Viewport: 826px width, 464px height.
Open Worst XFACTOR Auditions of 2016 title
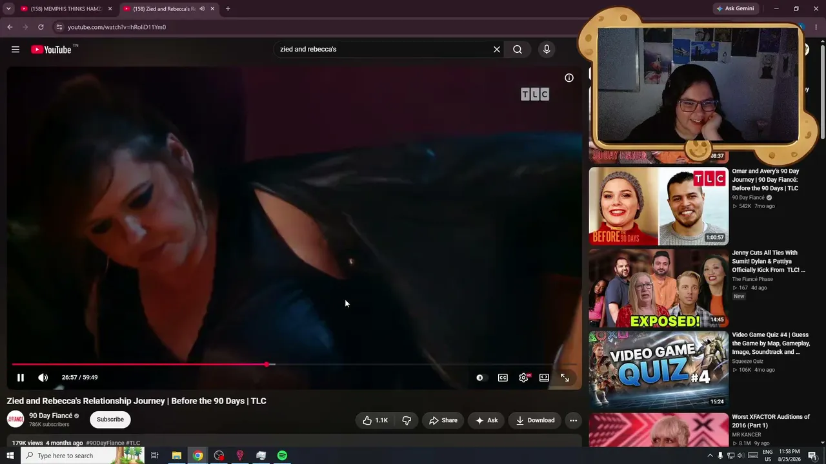point(771,421)
